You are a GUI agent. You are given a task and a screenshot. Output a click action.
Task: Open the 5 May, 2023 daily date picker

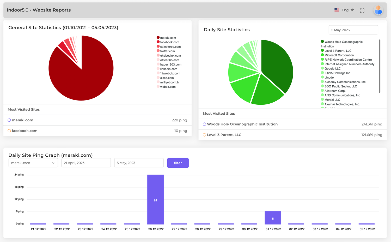[x=353, y=30]
